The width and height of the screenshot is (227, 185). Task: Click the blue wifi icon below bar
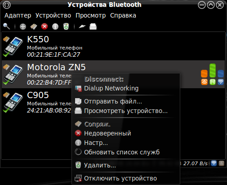(221, 82)
